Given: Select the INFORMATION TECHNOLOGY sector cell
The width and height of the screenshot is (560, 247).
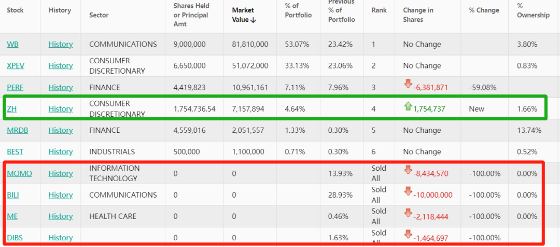Looking at the screenshot, I should pyautogui.click(x=115, y=173).
